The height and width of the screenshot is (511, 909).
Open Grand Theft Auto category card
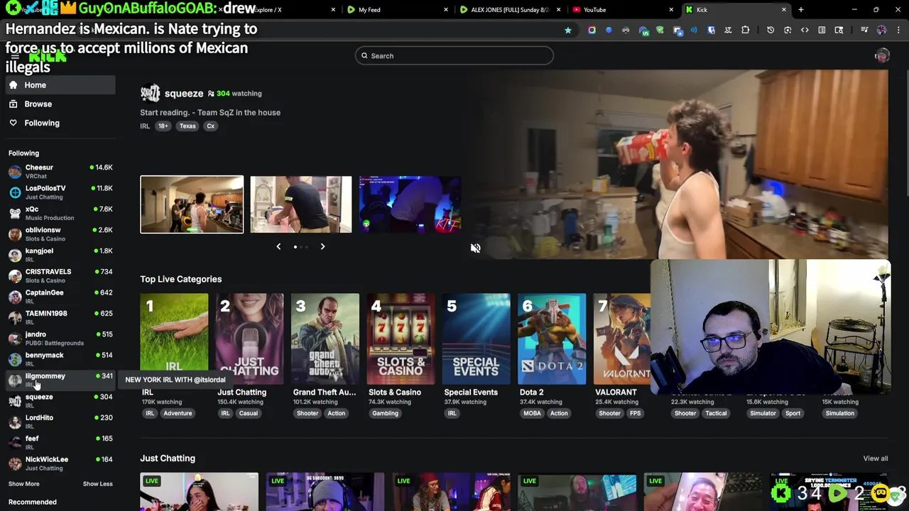click(x=325, y=339)
